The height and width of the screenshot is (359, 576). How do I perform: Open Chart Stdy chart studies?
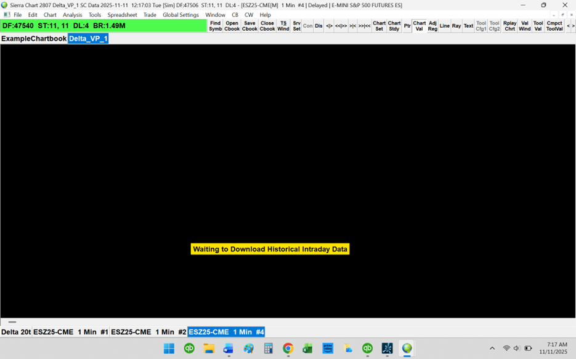pyautogui.click(x=394, y=26)
